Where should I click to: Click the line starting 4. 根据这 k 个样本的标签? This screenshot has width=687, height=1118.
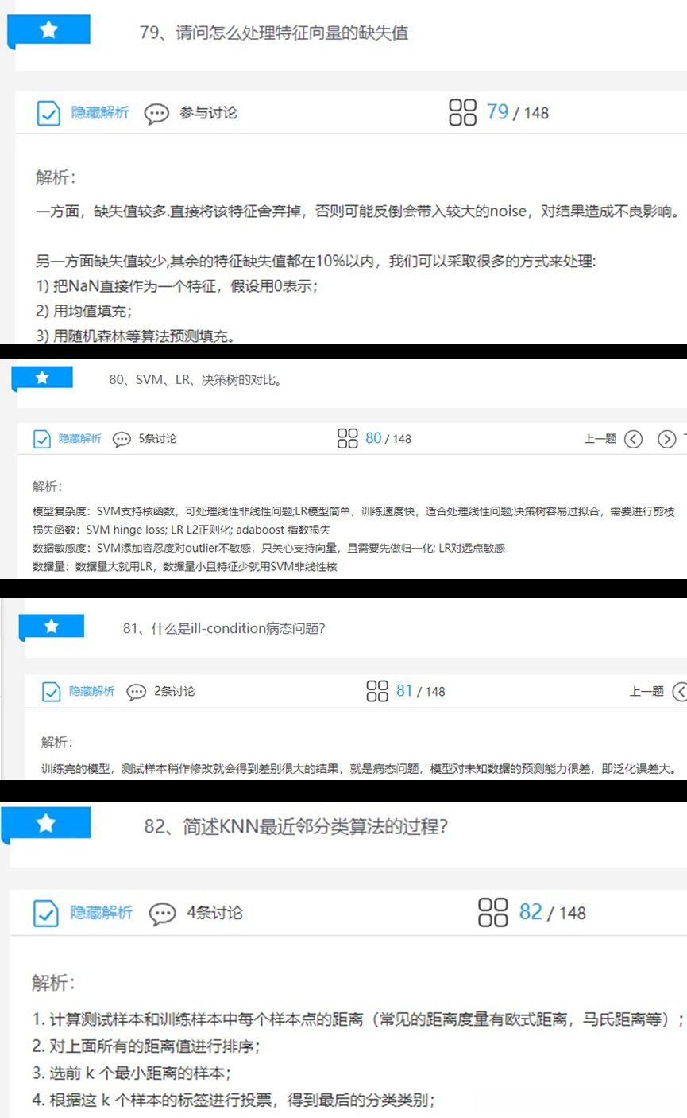234,1101
